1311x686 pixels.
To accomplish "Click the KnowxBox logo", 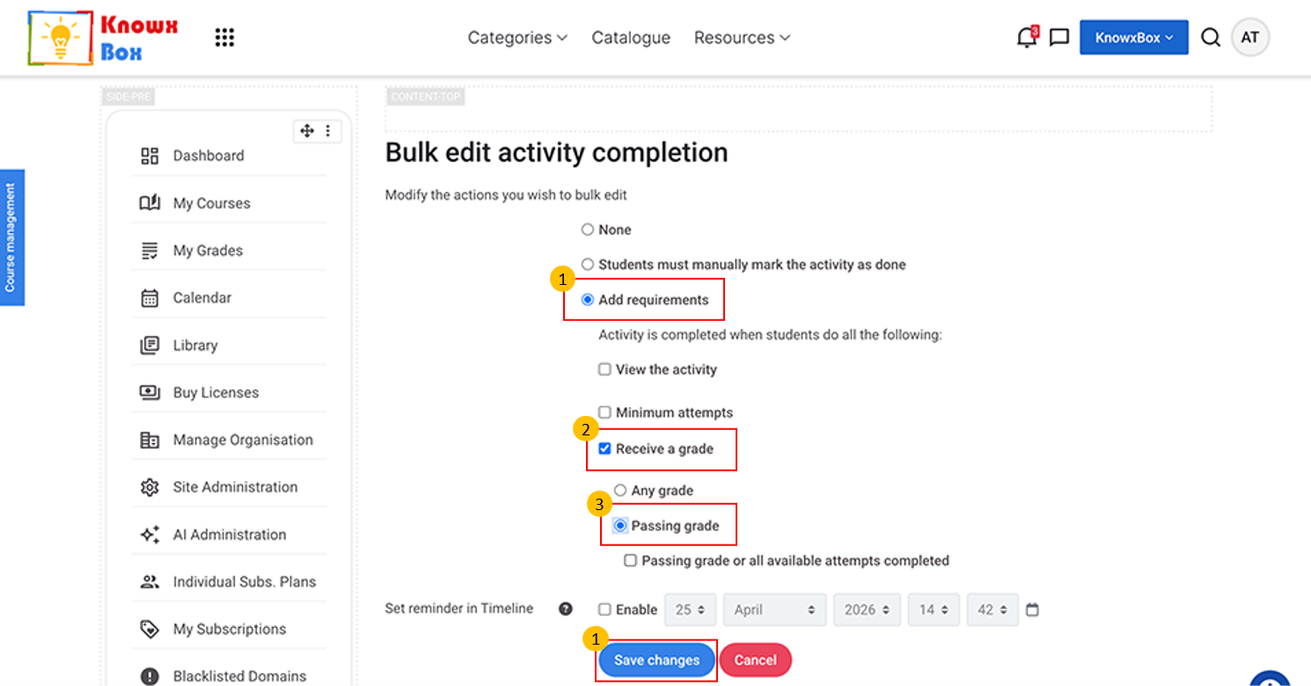I will click(103, 38).
